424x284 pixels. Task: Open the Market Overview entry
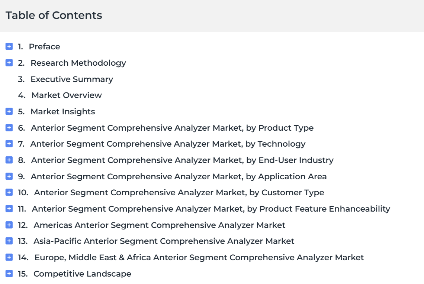pos(67,95)
